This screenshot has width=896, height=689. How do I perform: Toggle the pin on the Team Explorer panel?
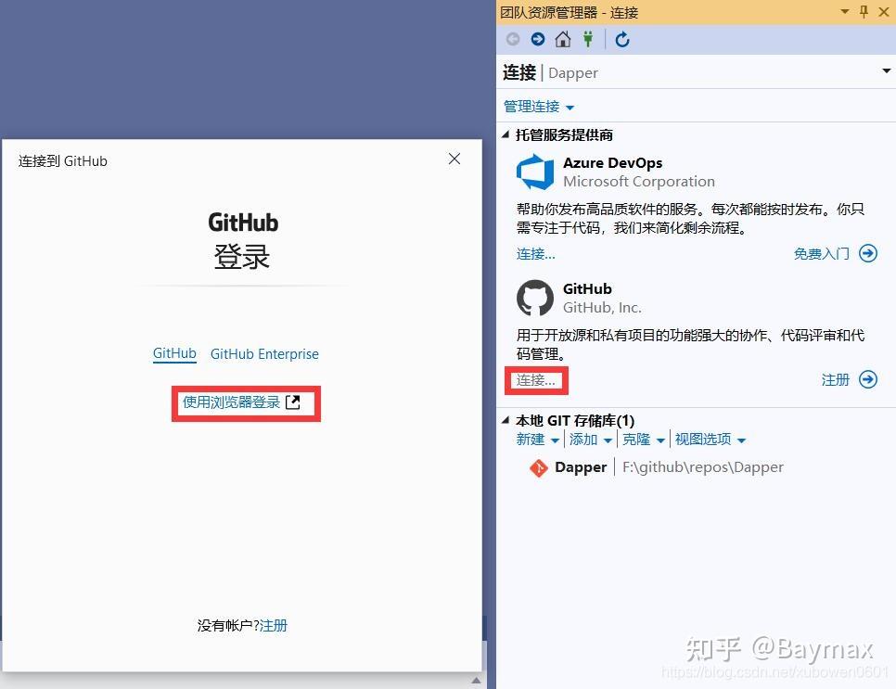click(x=864, y=12)
